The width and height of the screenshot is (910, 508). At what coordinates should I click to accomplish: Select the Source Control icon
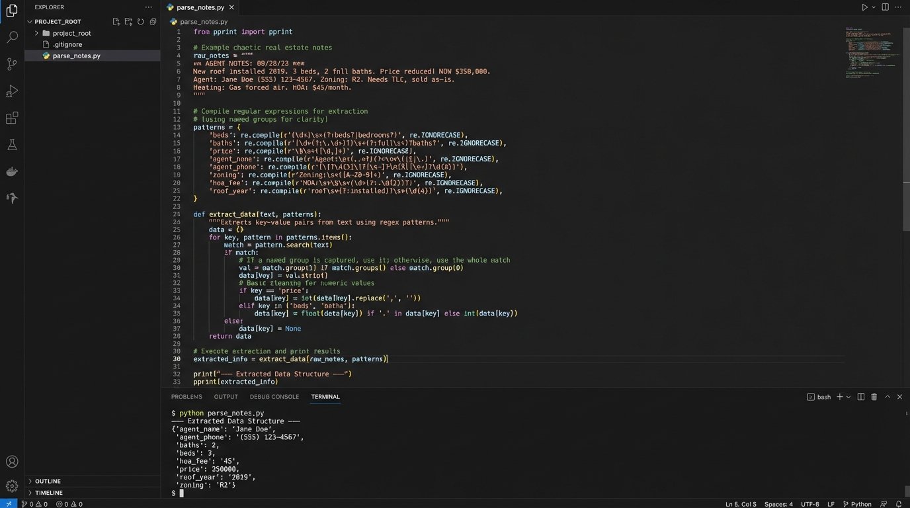pos(11,63)
